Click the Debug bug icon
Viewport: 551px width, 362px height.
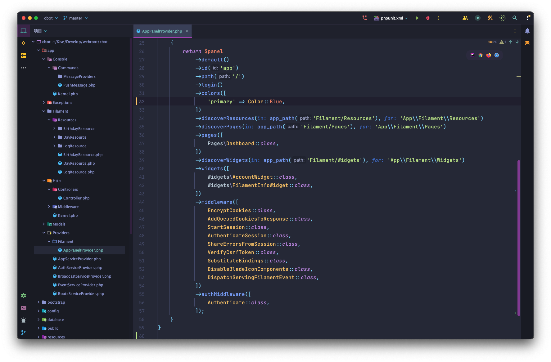(427, 18)
